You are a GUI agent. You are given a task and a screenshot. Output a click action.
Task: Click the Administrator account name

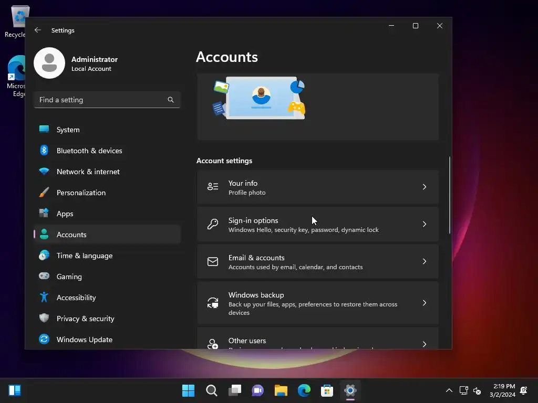coord(95,59)
